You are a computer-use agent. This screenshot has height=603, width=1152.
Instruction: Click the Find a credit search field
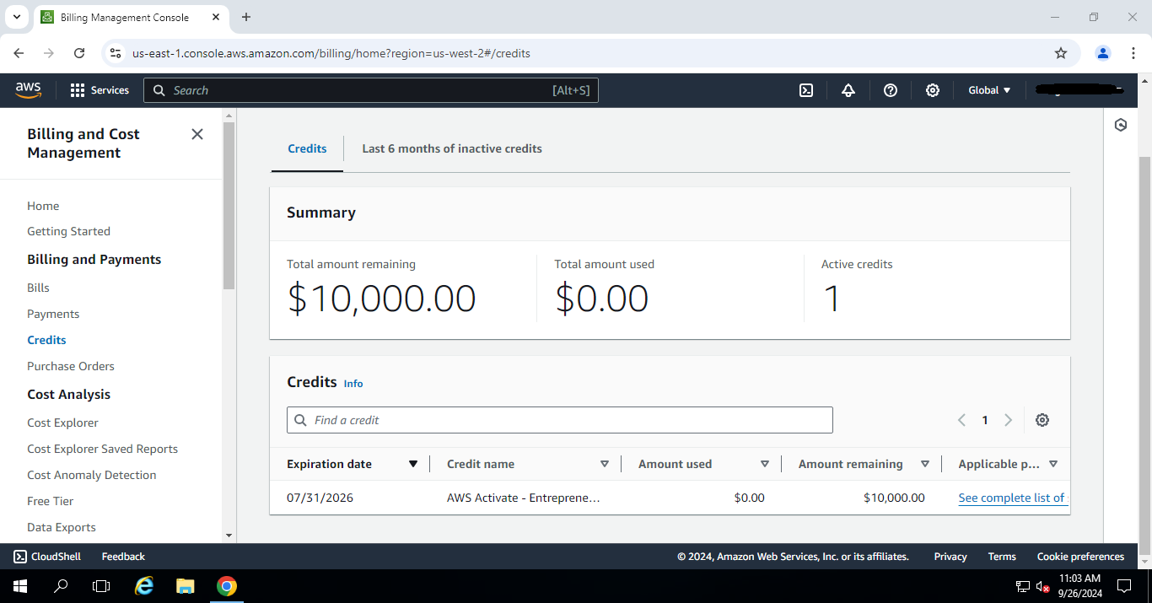560,420
